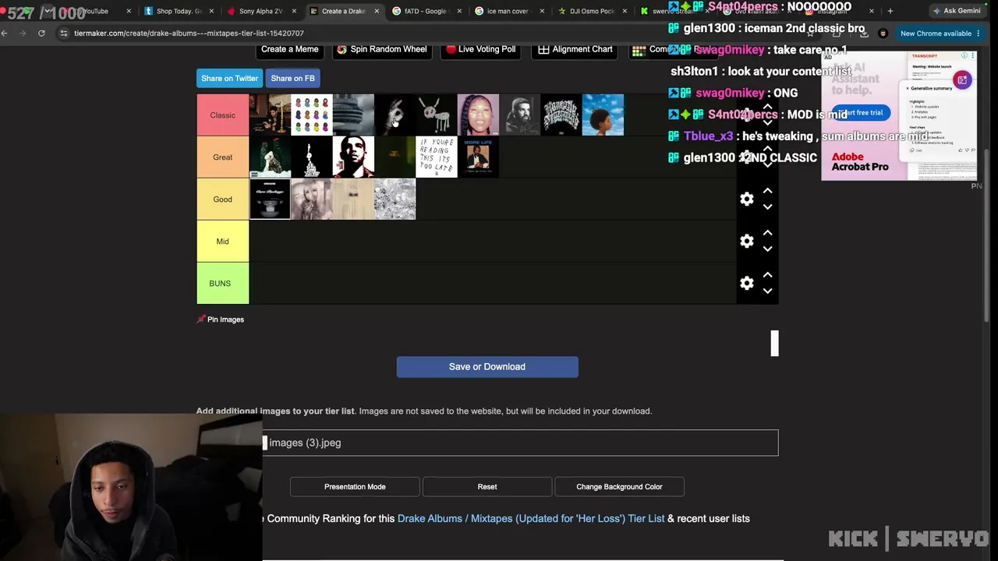Reset the tier list

[x=487, y=487]
